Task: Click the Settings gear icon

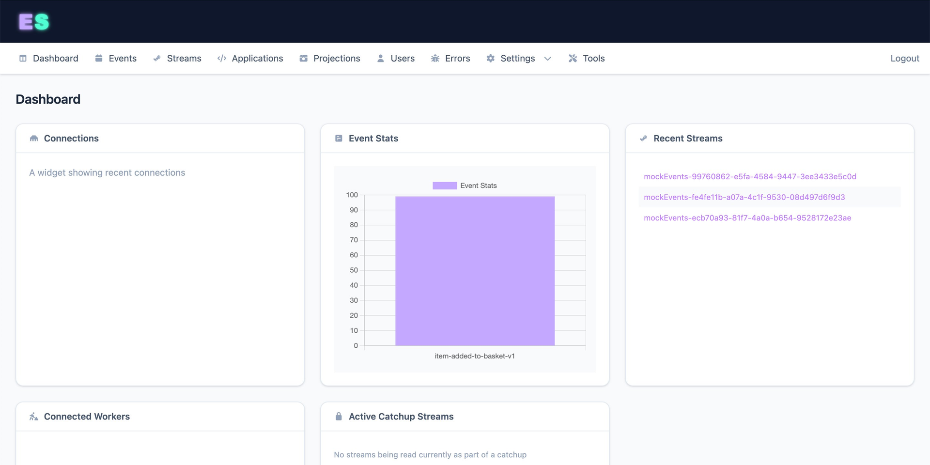Action: (x=491, y=58)
